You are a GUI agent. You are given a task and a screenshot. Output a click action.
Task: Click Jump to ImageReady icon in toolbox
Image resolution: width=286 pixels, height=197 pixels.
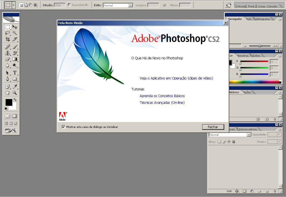click(x=11, y=131)
